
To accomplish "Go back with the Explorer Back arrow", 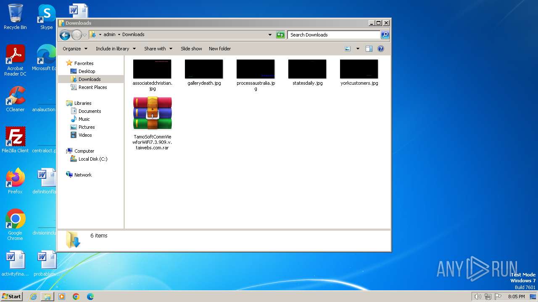I will tap(65, 35).
